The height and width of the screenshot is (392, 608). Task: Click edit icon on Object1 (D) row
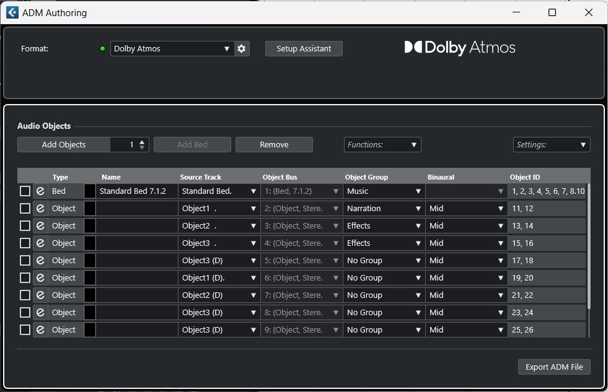40,277
